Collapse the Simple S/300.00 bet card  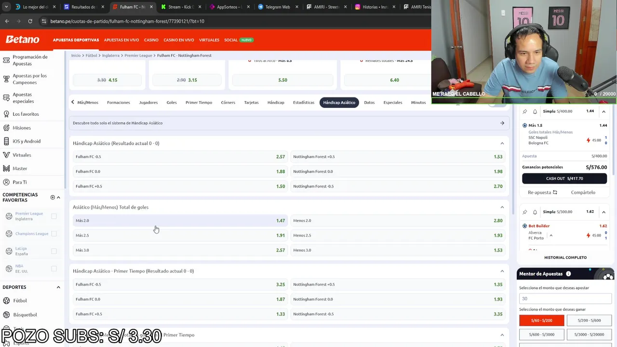click(x=604, y=212)
